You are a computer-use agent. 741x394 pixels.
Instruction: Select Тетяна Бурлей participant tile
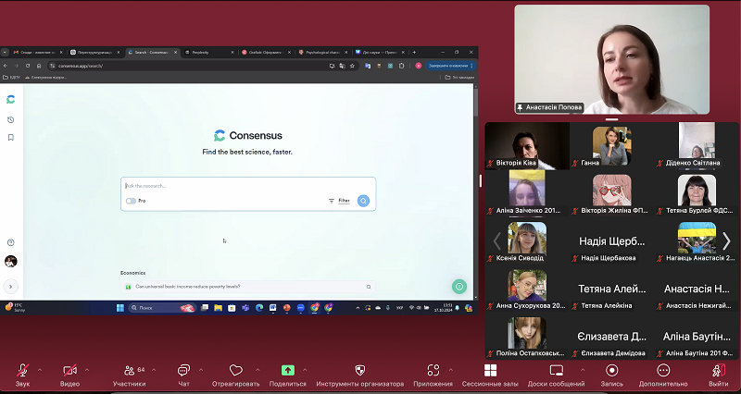tap(697, 194)
